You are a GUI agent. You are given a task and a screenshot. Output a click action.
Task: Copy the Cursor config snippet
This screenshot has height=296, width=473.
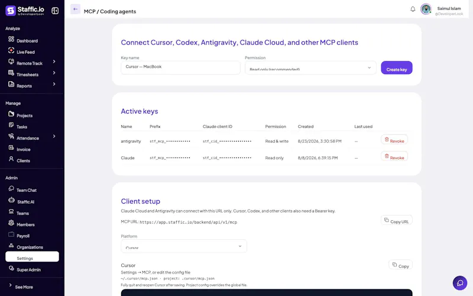click(401, 265)
